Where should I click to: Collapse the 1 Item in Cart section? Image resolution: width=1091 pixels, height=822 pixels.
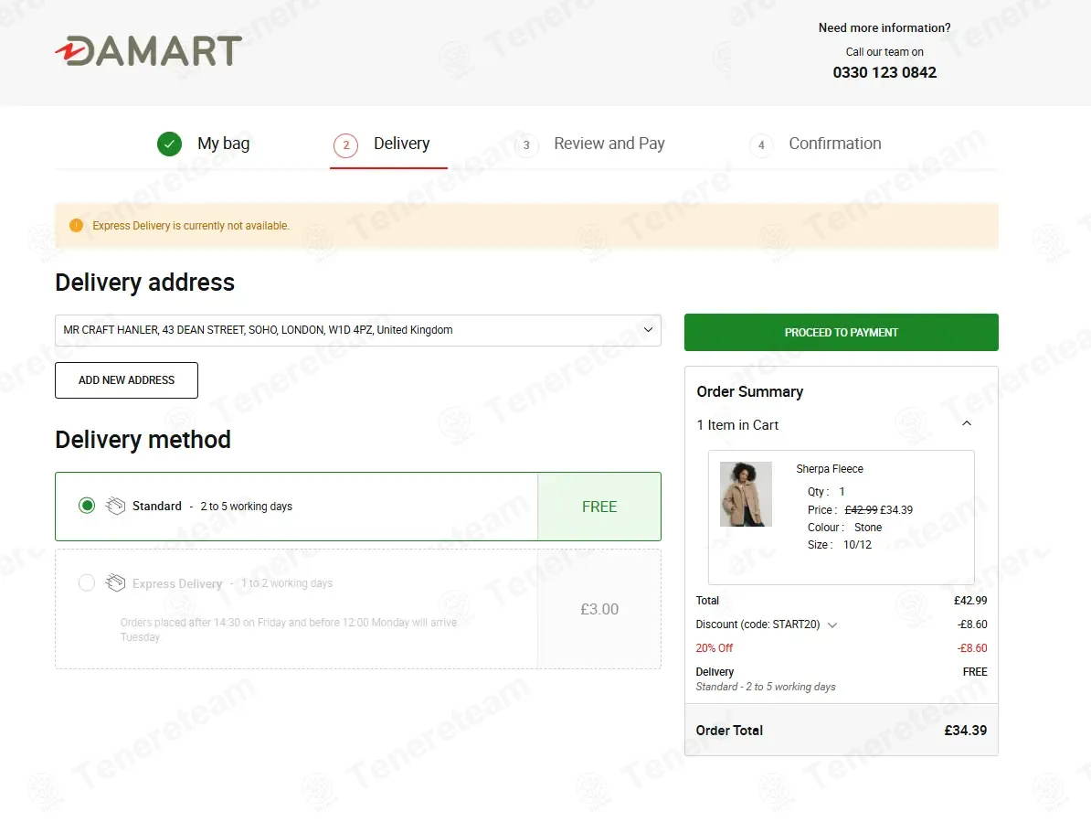click(967, 424)
